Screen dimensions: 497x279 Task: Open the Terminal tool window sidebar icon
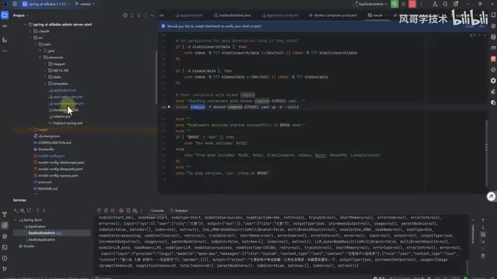pyautogui.click(x=5, y=247)
